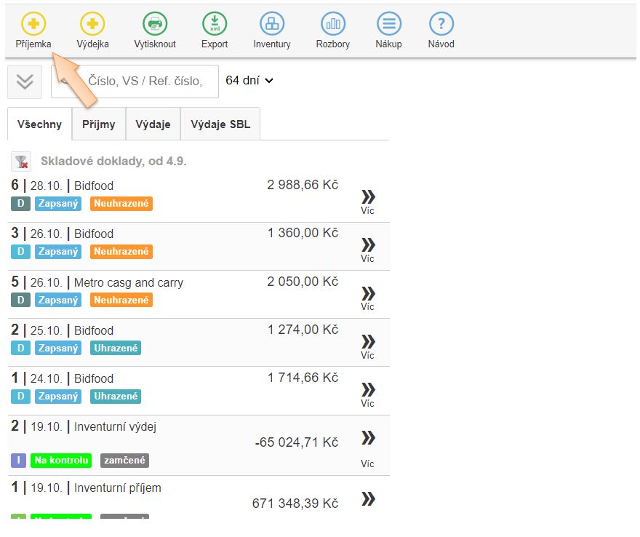640x537 pixels.
Task: Click Uhrazené badge on 1 274,00 Kč document
Action: tap(116, 348)
